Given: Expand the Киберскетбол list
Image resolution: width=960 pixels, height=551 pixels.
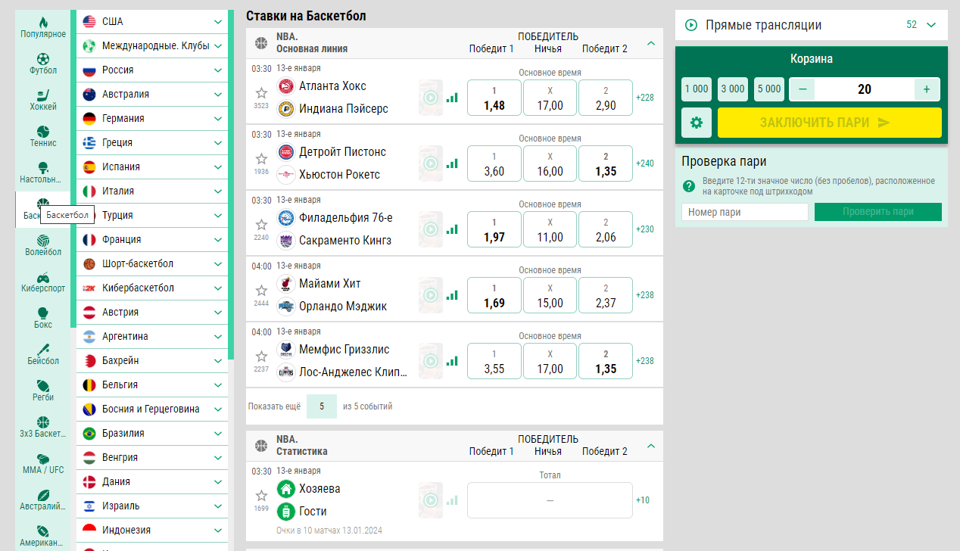Looking at the screenshot, I should (x=218, y=288).
